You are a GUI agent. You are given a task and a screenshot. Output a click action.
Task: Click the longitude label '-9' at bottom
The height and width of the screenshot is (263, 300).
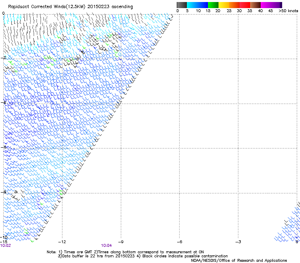click(x=121, y=242)
